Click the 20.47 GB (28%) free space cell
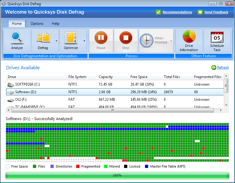The height and width of the screenshot is (183, 235). [142, 84]
